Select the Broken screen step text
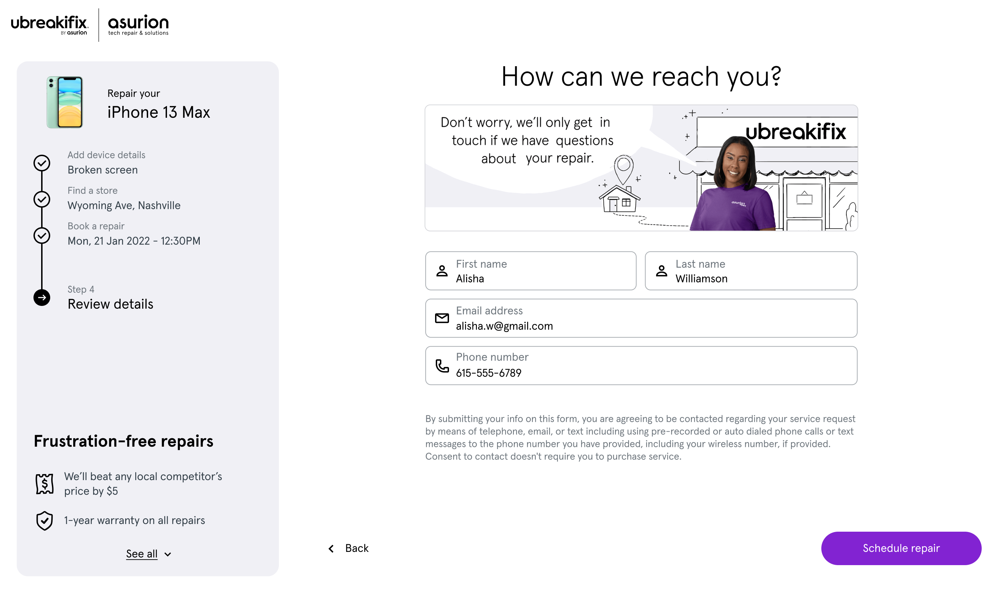Viewport: 1004px width, 593px height. coord(103,170)
